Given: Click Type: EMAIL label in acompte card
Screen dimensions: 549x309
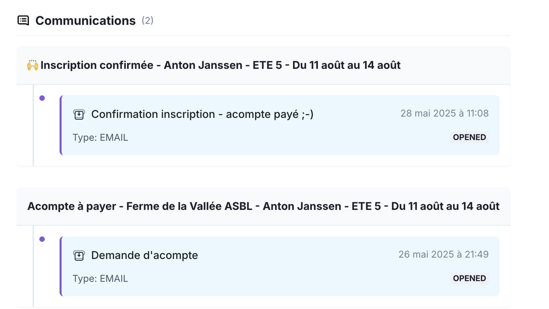Looking at the screenshot, I should point(100,279).
